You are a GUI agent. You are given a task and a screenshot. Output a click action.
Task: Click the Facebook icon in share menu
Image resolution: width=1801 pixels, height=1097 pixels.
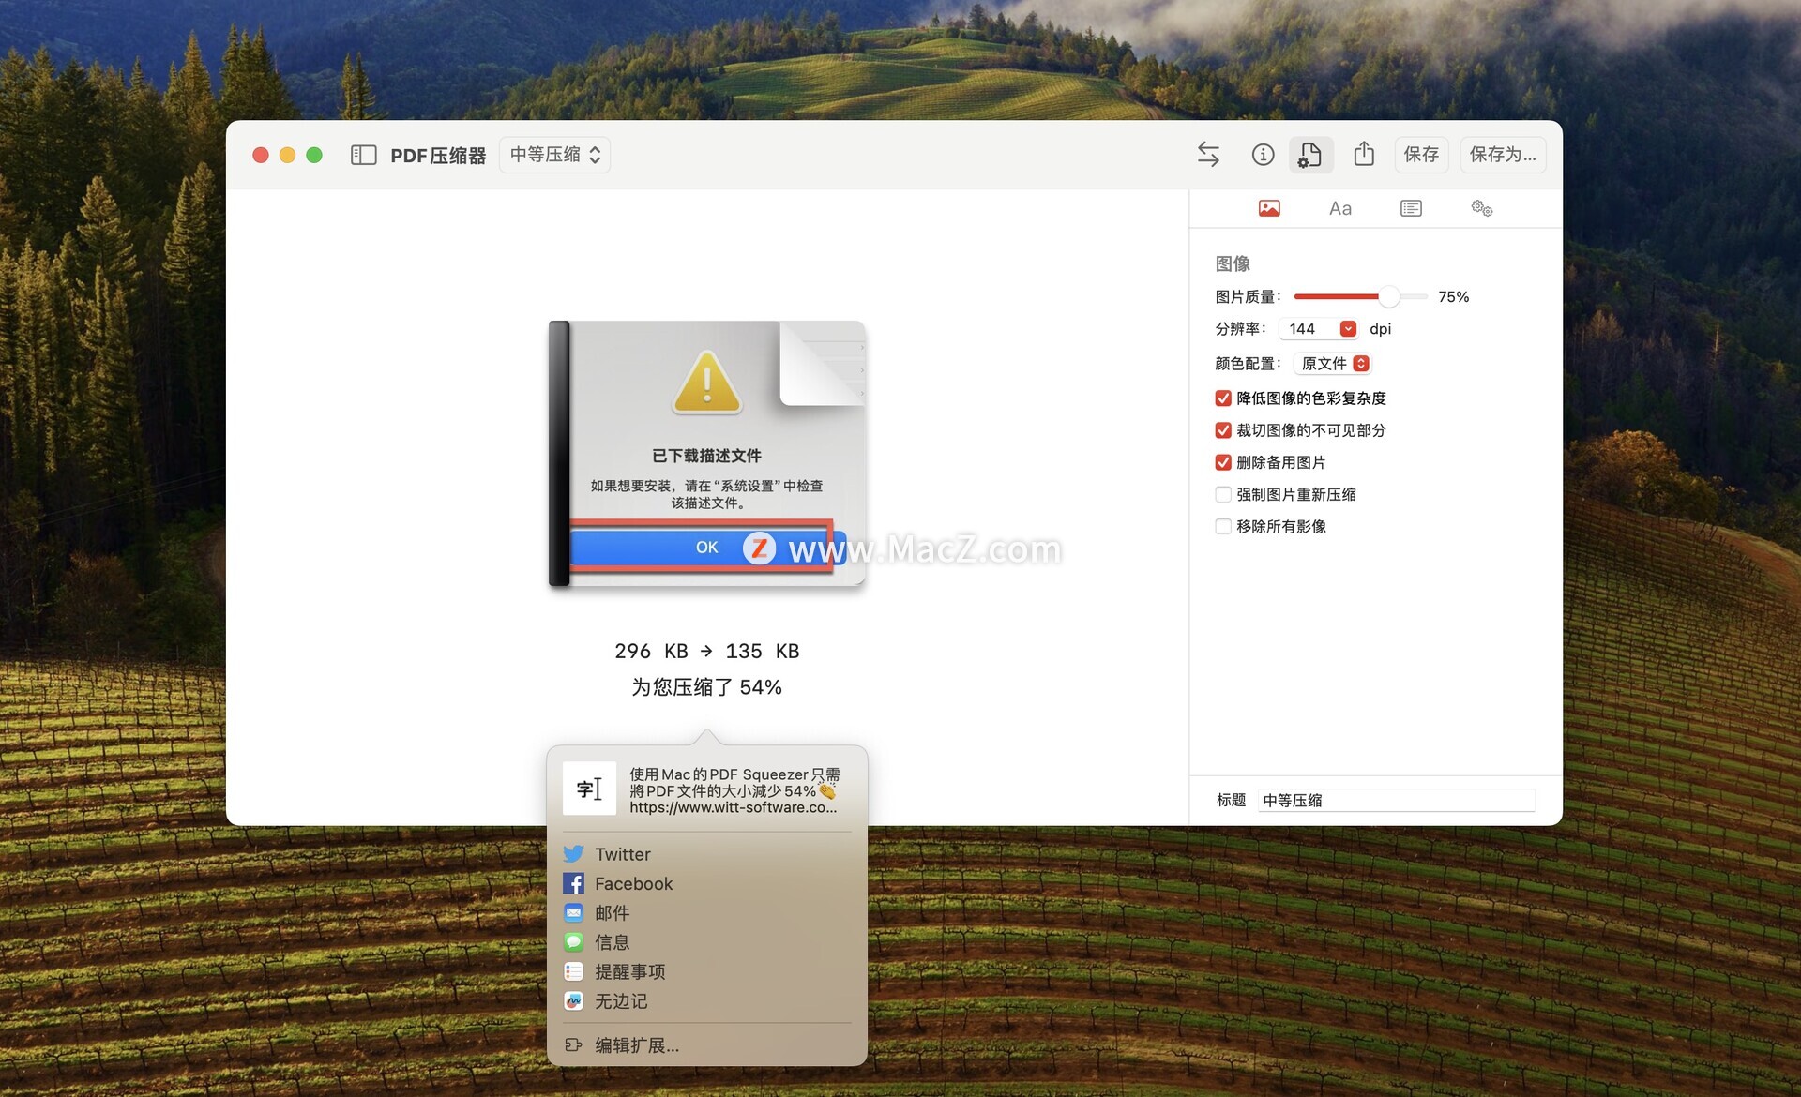click(x=573, y=883)
